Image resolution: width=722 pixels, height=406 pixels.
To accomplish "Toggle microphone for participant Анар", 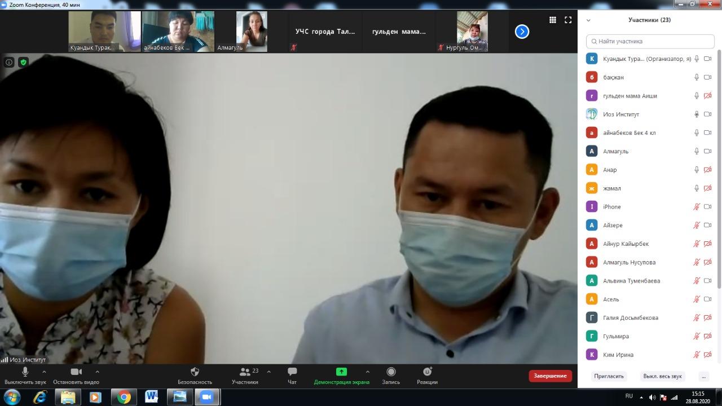I will (x=697, y=170).
